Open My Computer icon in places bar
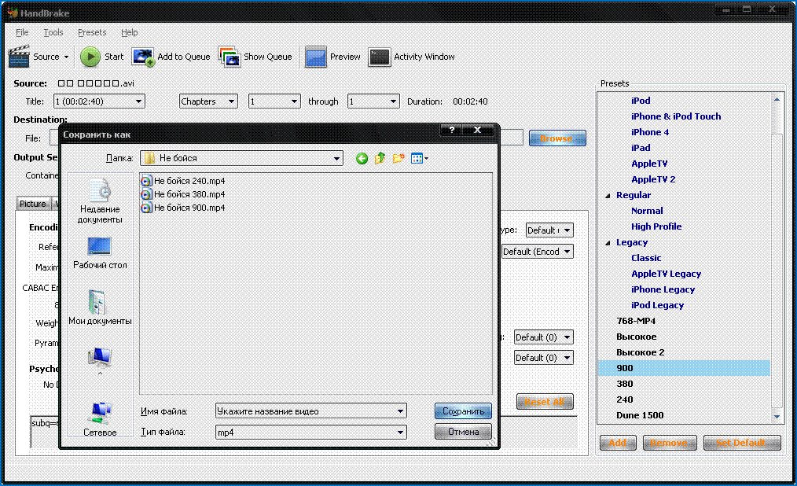The image size is (797, 486). pos(100,357)
